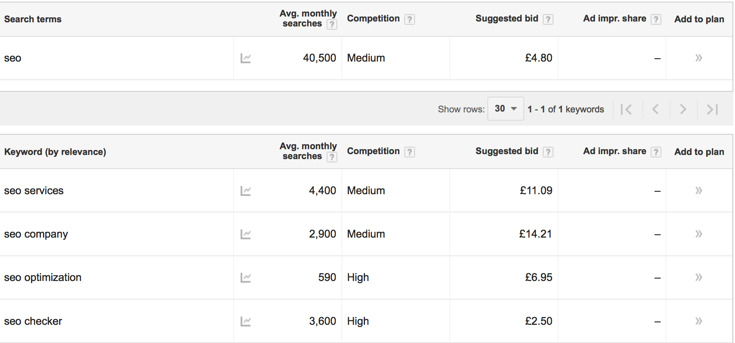Go to first page of keywords

click(626, 110)
